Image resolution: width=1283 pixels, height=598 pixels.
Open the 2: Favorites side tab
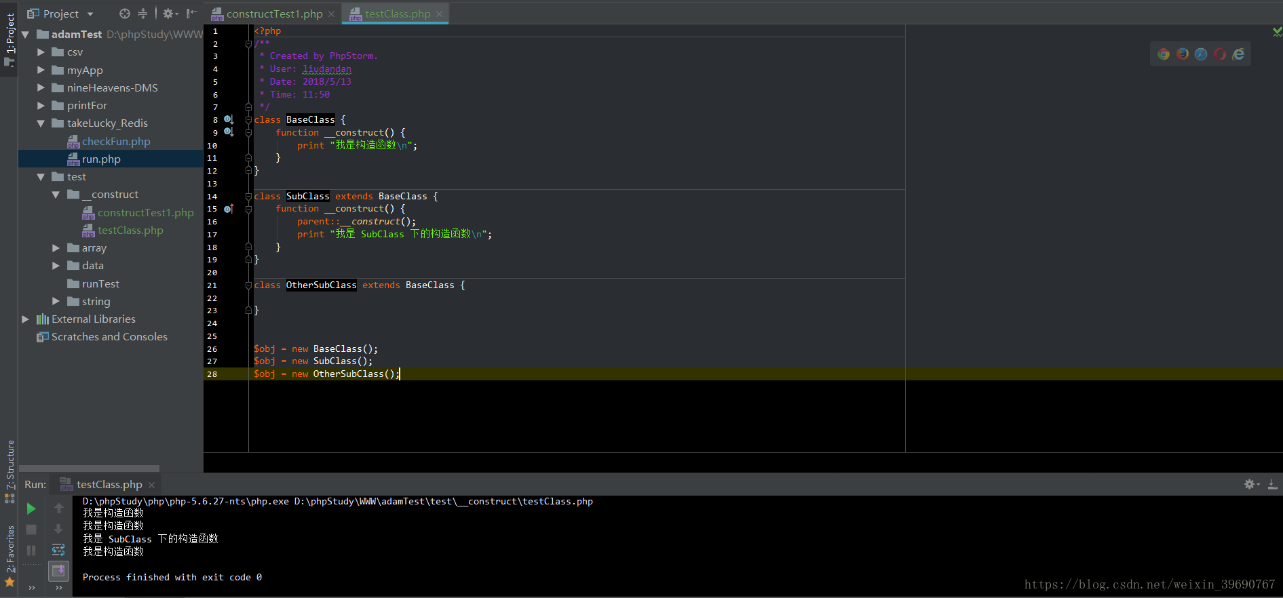[x=9, y=555]
